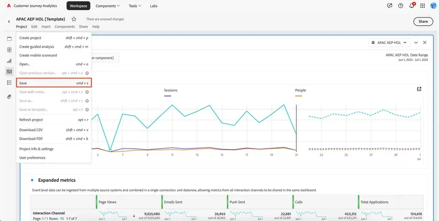439x221 pixels.
Task: Open User preferences
Action: [x=54, y=158]
